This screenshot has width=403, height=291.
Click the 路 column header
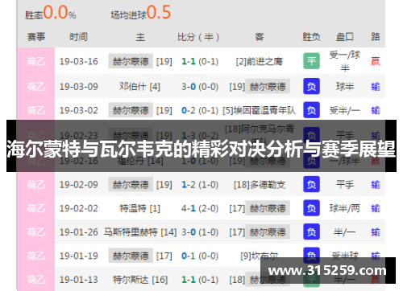pos(376,37)
